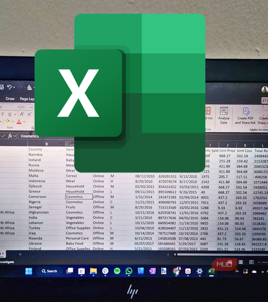The width and height of the screenshot is (268, 302).
Task: Toggle Italic formatting
Action: pyautogui.click(x=3, y=114)
